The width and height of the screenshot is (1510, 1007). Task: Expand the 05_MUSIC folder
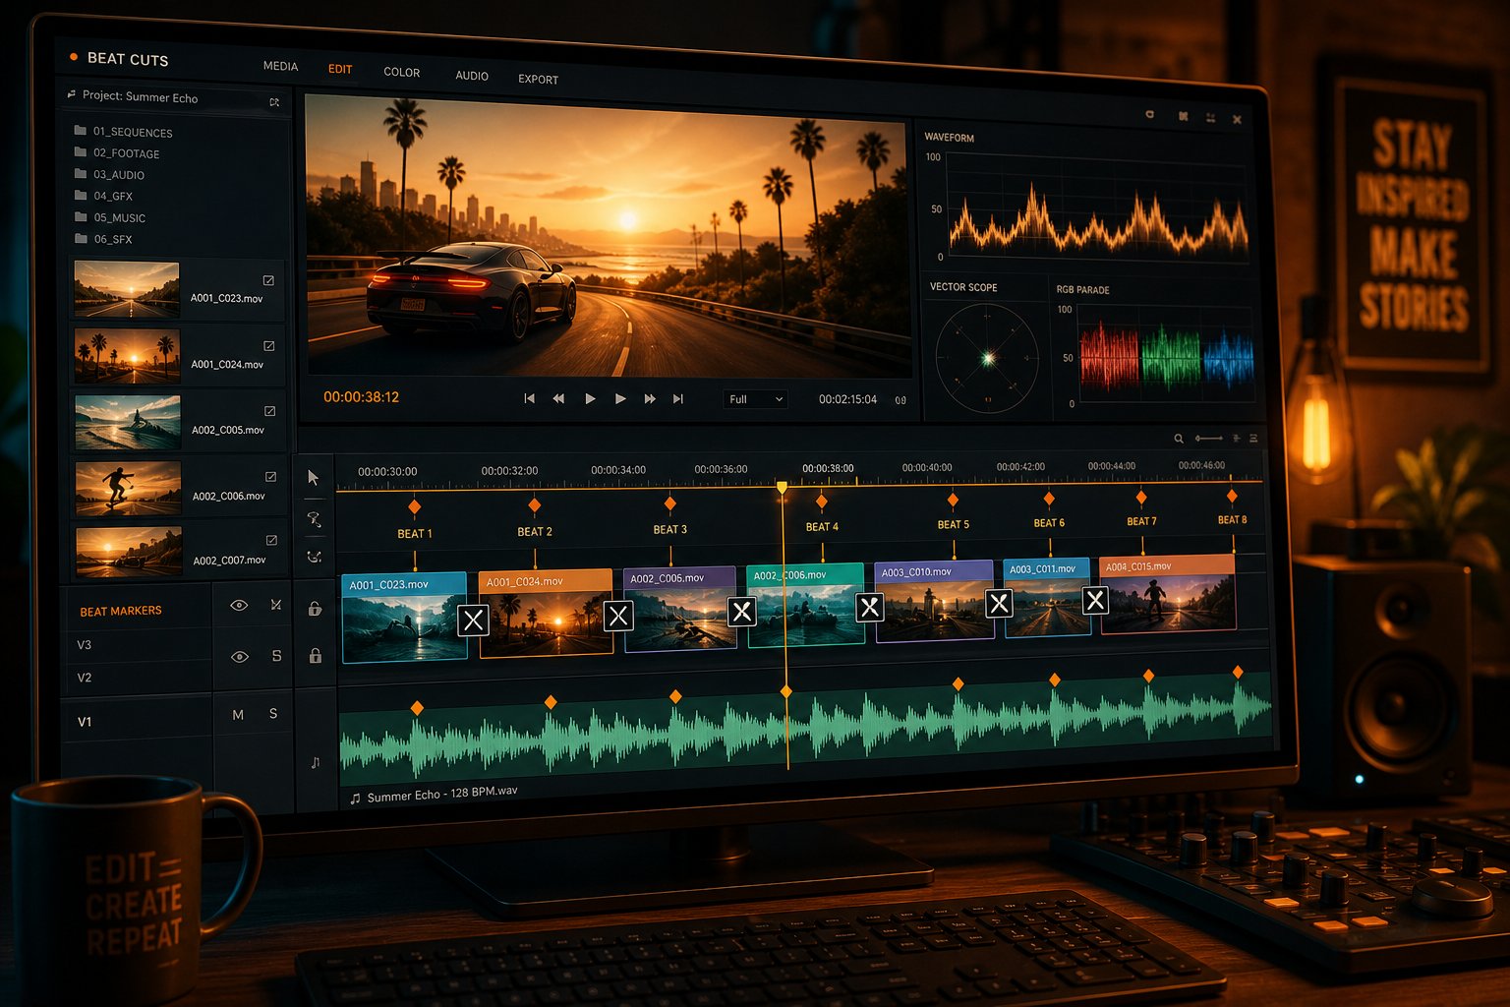tap(110, 217)
